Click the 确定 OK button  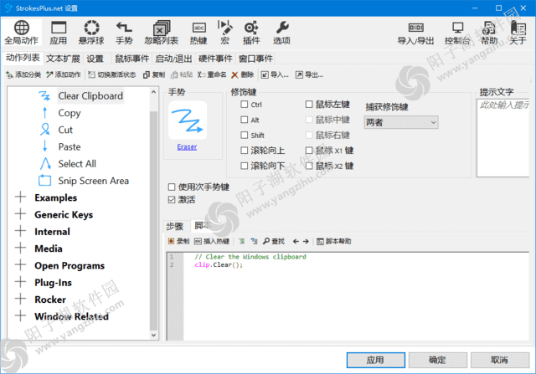coord(437,360)
